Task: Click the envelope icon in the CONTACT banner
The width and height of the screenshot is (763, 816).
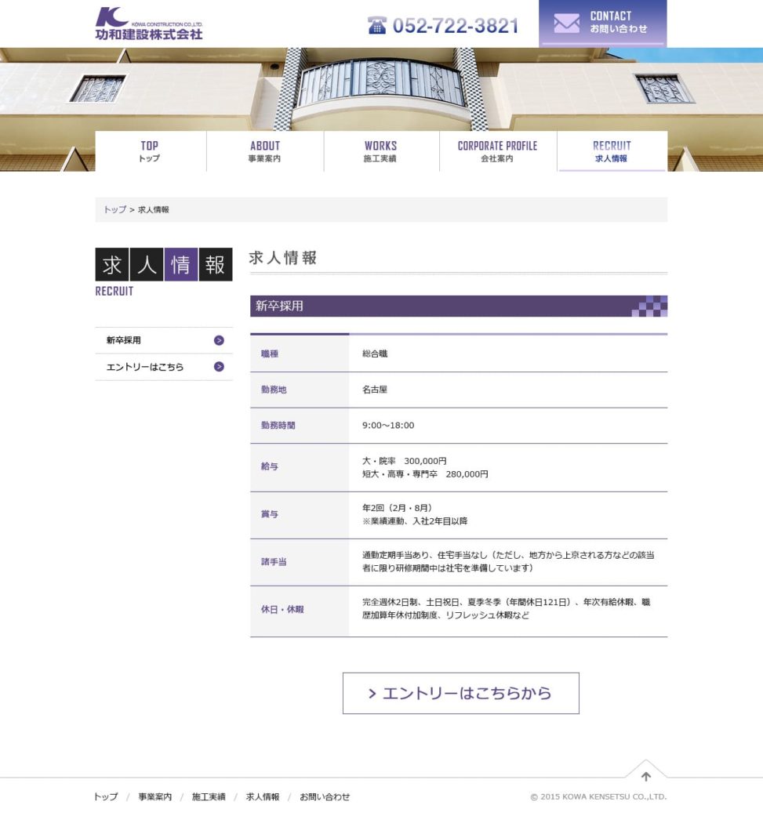Action: pyautogui.click(x=566, y=24)
